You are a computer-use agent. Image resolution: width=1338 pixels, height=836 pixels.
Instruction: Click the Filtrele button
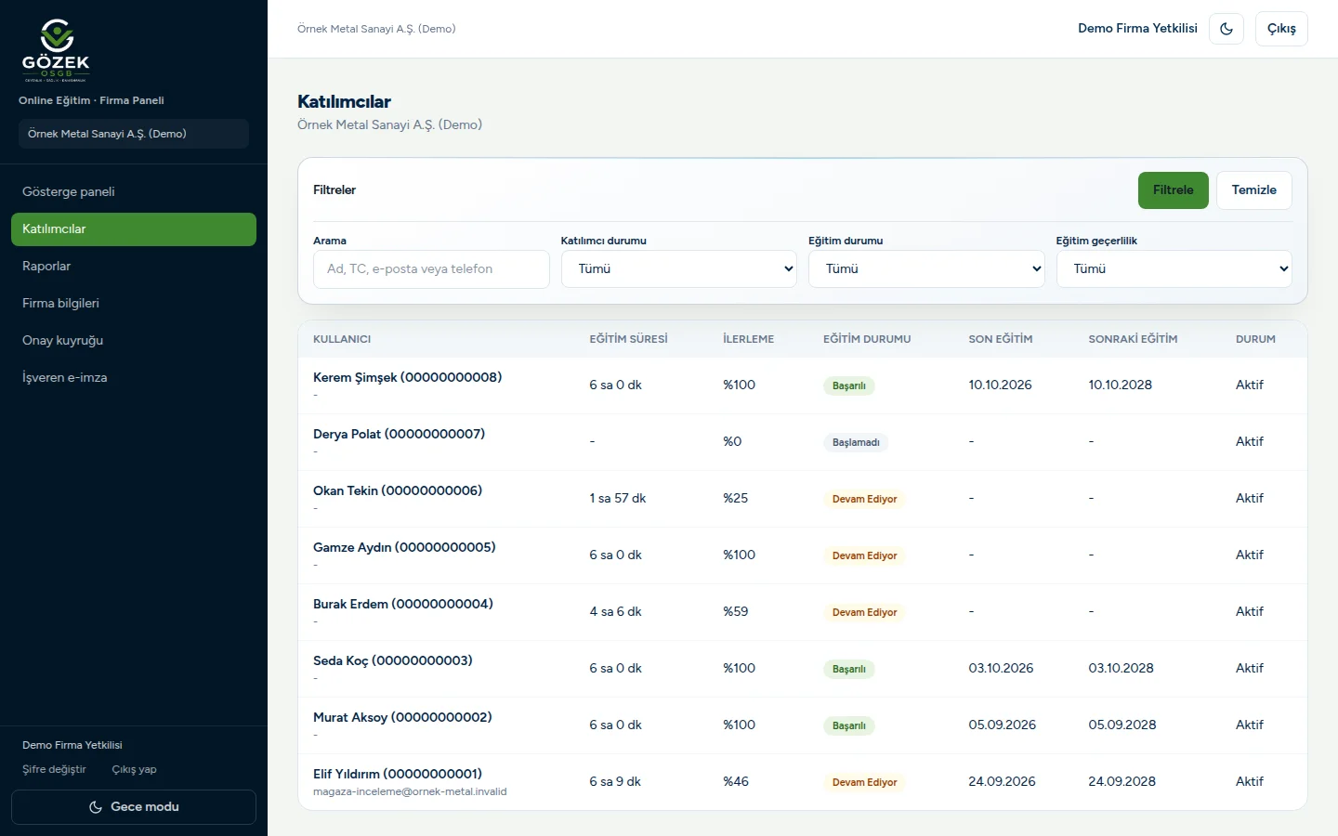[x=1174, y=190]
